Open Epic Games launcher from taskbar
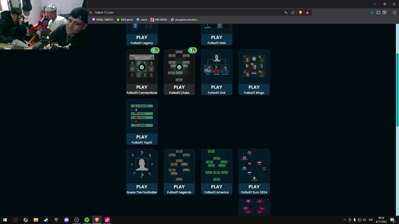Screen dimensions: 399x224 pyautogui.click(x=56, y=220)
